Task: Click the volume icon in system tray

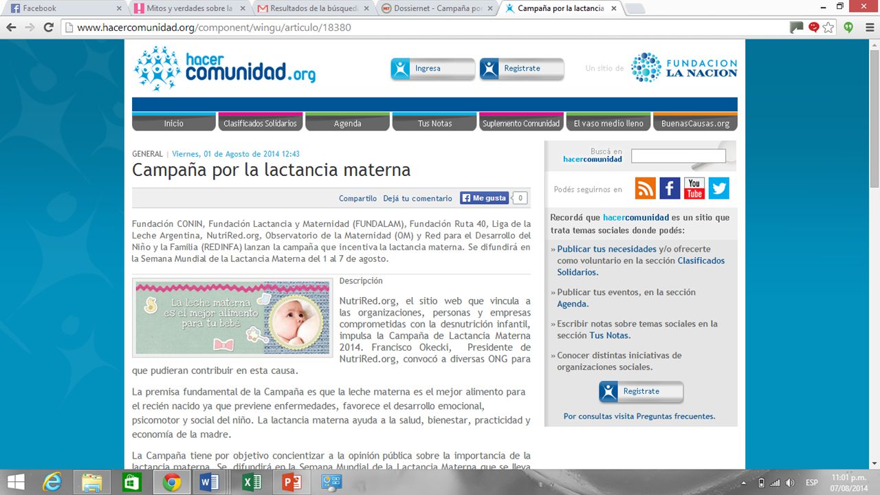Action: pos(790,483)
